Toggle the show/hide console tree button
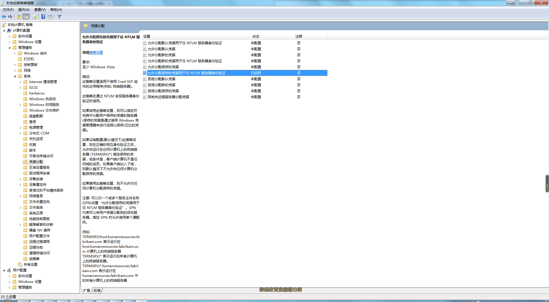 click(x=26, y=17)
